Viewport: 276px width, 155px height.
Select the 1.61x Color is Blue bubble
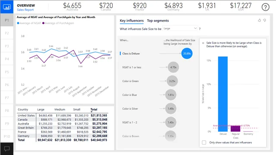click(x=171, y=95)
